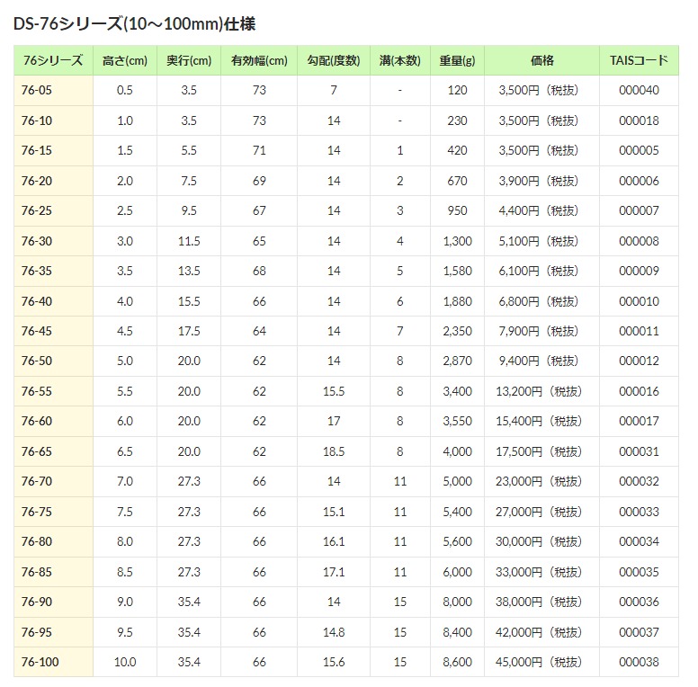698x687 pixels.
Task: Click the 76-95 row label
Action: click(x=37, y=632)
